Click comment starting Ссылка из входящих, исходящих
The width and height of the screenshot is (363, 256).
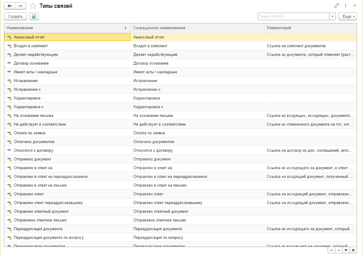coord(310,116)
